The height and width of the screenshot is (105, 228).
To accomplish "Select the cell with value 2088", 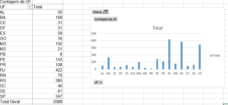I will (48, 101).
